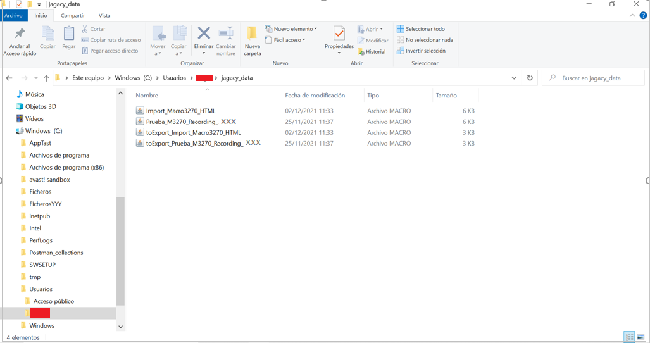
Task: Click the Cambiar nombre icon
Action: point(226,34)
